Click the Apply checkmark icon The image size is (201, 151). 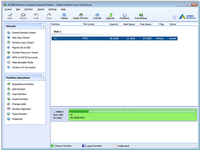pyautogui.click(x=10, y=15)
